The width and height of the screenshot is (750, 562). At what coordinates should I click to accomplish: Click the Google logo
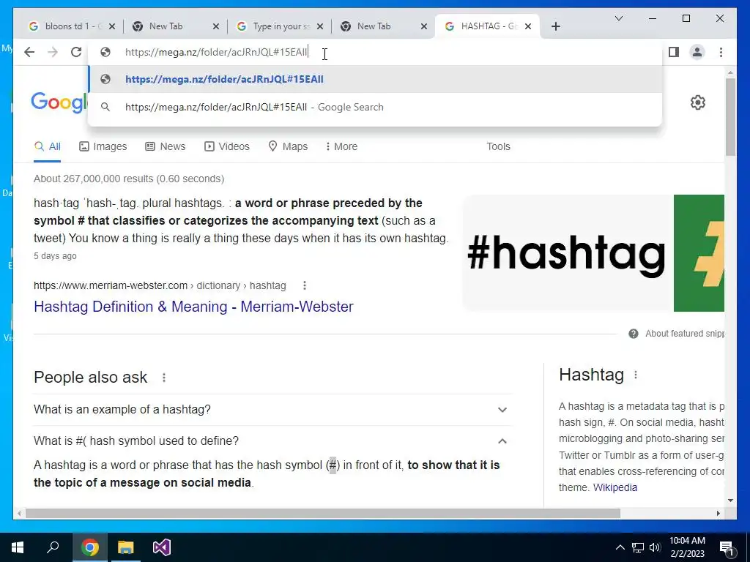59,102
